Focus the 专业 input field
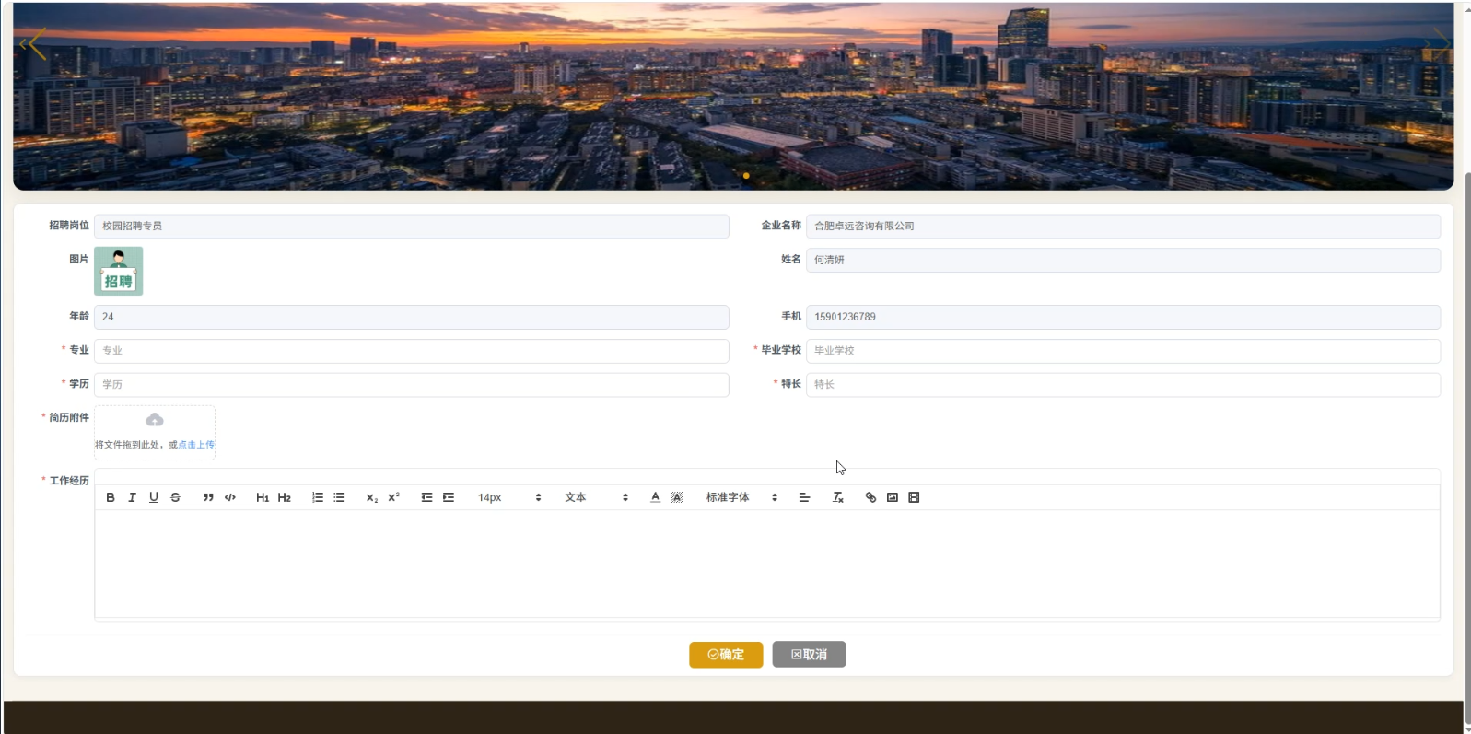This screenshot has height=734, width=1471. coord(411,351)
